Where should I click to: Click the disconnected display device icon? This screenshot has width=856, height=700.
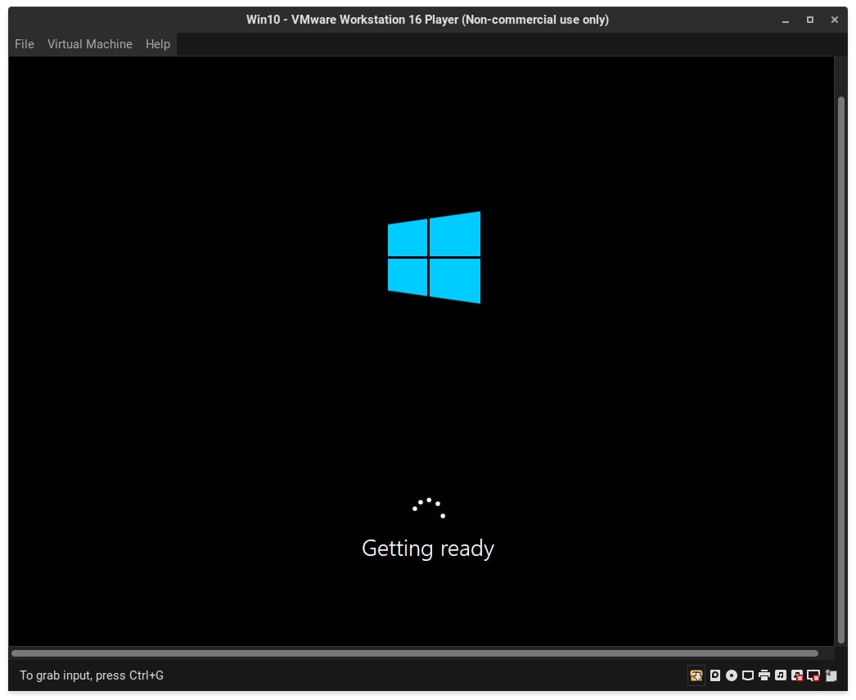(813, 675)
